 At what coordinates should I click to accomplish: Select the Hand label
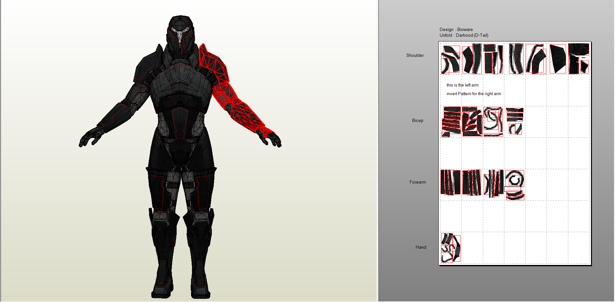421,247
